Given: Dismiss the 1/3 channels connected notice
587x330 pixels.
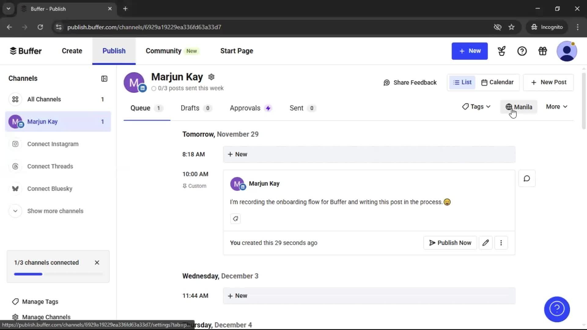Looking at the screenshot, I should point(97,262).
